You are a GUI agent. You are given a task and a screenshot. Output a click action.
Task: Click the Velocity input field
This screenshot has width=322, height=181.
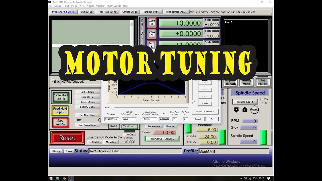pos(129,119)
